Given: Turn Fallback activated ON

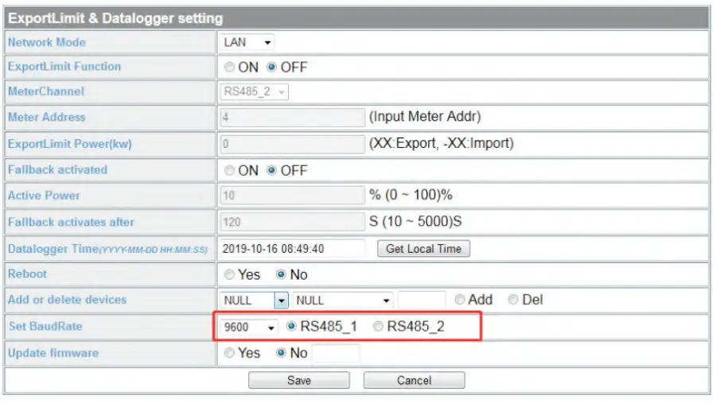Looking at the screenshot, I should [x=229, y=171].
